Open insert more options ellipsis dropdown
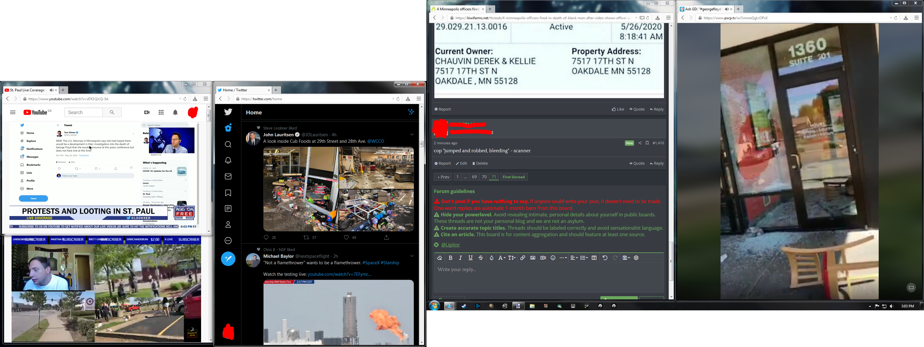This screenshot has height=347, width=924. tap(563, 258)
